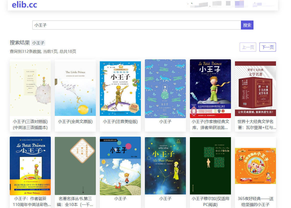Click the title 小王子(作家榜经典文库，译者荣获法国...

210,124
